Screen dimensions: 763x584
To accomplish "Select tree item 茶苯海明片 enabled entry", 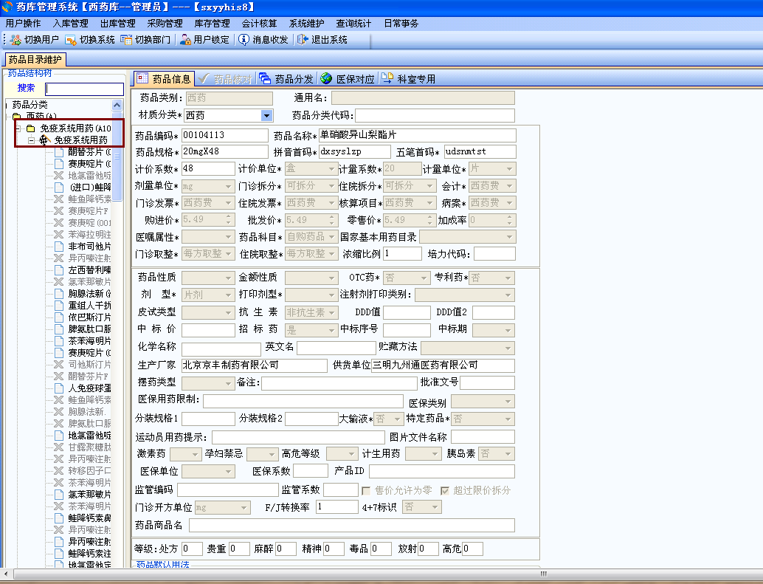I will pos(89,340).
